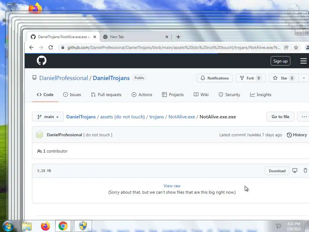Open DanielProfessional owner link in repo title
The width and height of the screenshot is (309, 232).
coord(64,78)
